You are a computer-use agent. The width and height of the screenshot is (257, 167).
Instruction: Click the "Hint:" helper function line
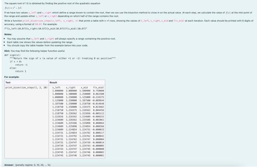click(x=35, y=51)
